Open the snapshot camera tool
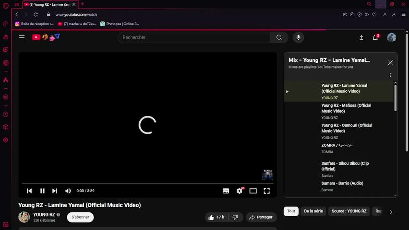 tap(352, 14)
